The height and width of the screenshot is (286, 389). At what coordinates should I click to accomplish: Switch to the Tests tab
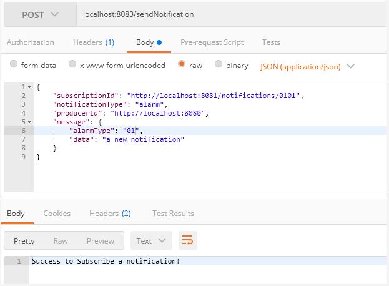click(x=271, y=42)
